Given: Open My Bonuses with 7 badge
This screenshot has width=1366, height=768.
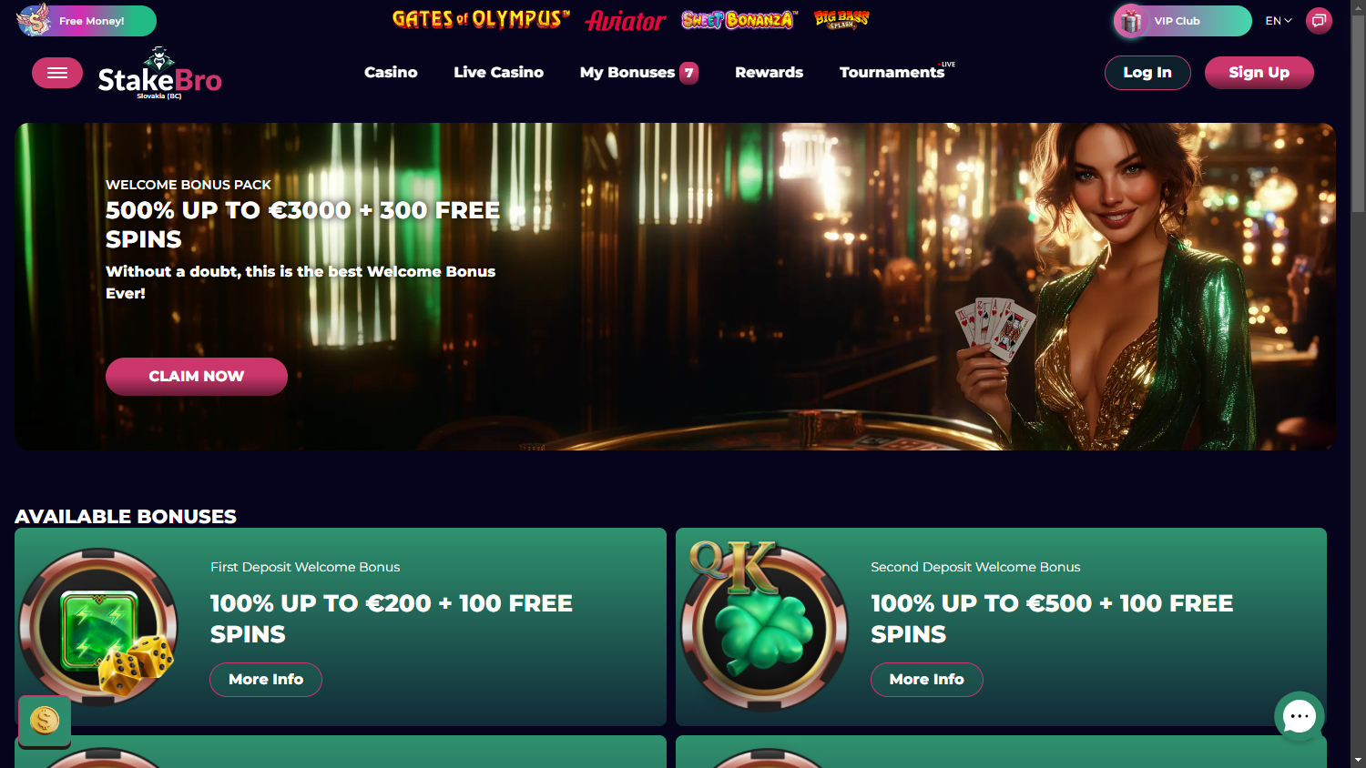Looking at the screenshot, I should pyautogui.click(x=639, y=73).
